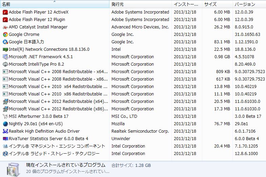
Task: Click the Visual C++ 2008 x64 row icon
Action: [5, 72]
